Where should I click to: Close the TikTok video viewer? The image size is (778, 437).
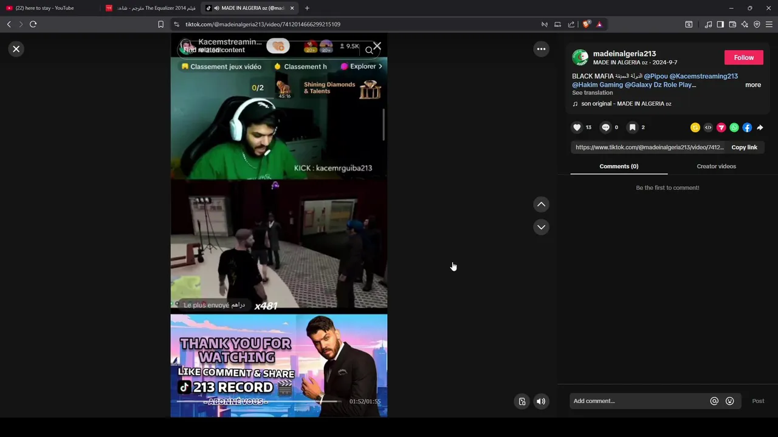pyautogui.click(x=16, y=49)
